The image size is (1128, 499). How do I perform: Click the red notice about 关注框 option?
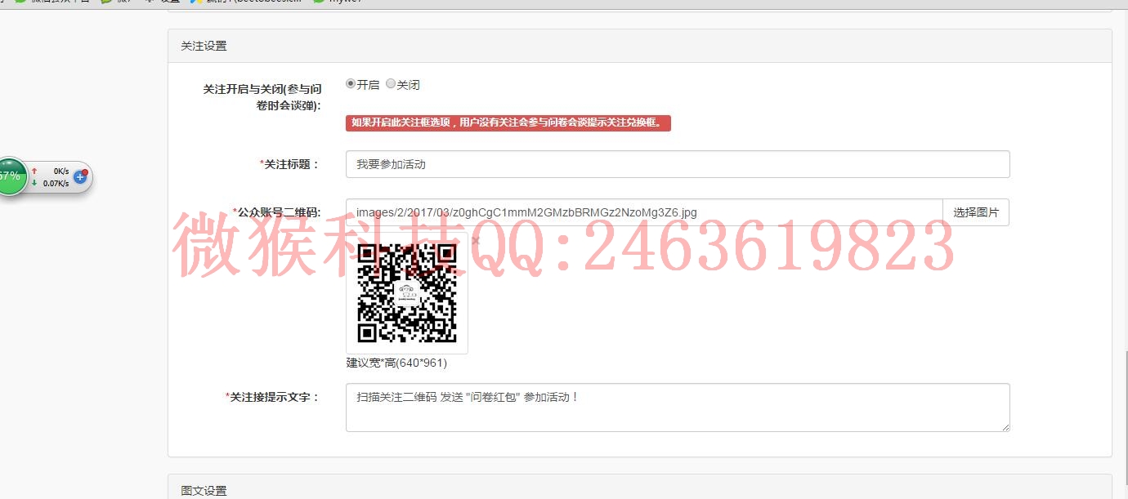coord(508,123)
